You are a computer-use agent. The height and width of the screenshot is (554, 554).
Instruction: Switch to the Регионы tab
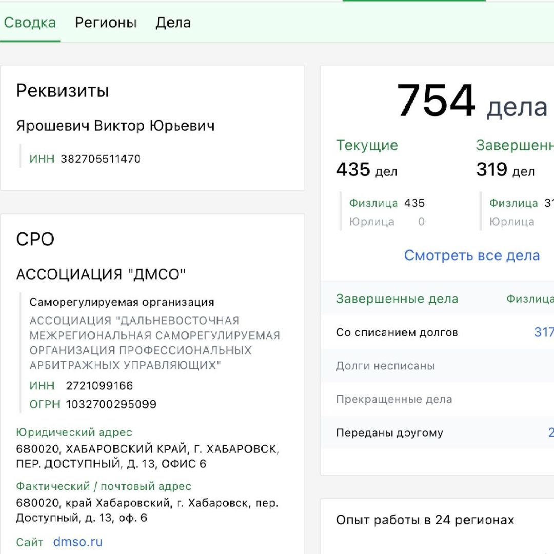click(x=105, y=23)
